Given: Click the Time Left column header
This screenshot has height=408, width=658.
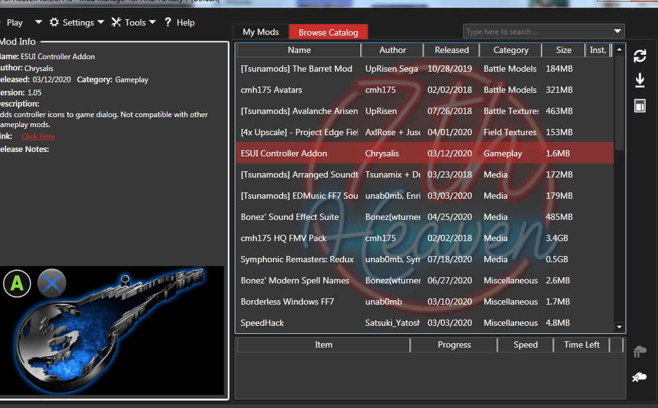Looking at the screenshot, I should click(x=581, y=344).
